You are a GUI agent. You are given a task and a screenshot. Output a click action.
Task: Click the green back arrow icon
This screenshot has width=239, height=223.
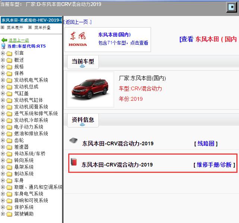click(x=4, y=40)
